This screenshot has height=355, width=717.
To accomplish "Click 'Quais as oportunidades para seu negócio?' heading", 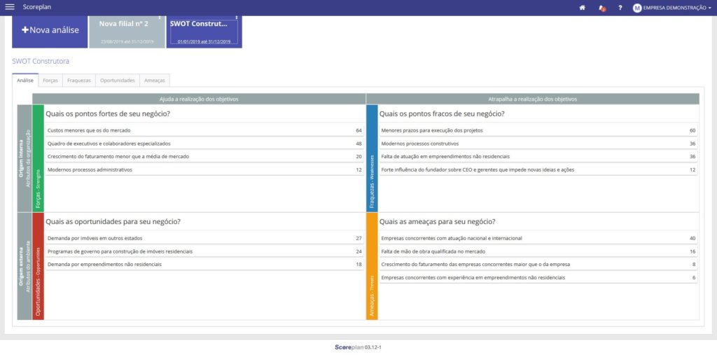I will [113, 222].
